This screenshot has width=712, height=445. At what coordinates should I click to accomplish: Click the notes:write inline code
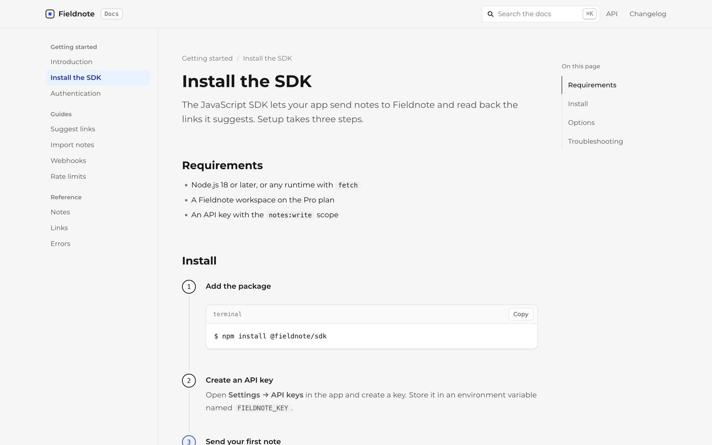click(290, 215)
